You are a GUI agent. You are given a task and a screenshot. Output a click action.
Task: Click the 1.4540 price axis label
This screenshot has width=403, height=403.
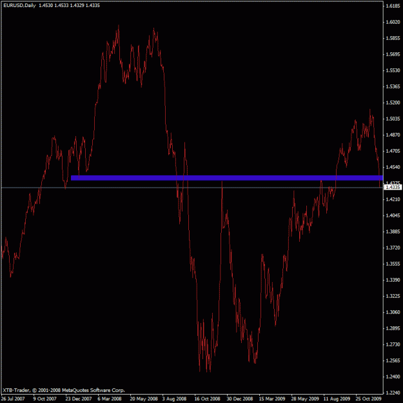point(393,167)
